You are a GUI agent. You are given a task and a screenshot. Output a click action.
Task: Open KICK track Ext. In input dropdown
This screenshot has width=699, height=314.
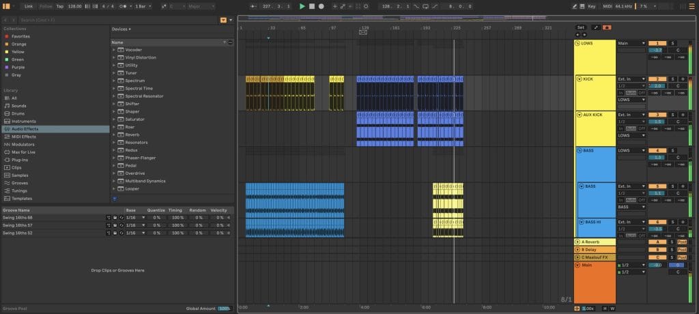tap(631, 79)
